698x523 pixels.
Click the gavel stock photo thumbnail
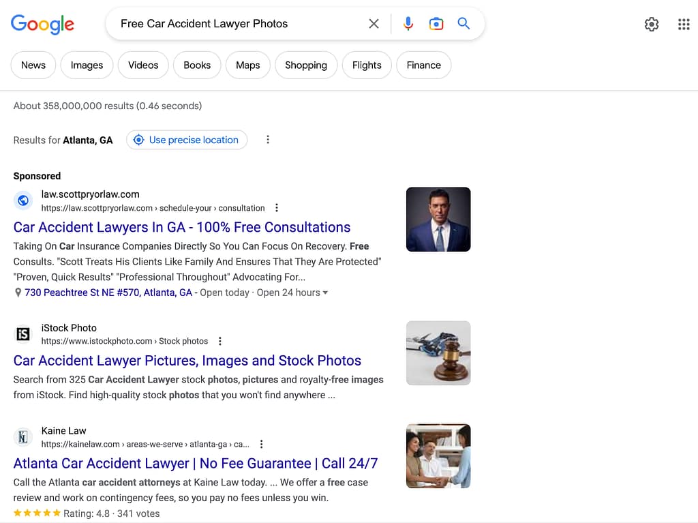[x=438, y=353]
